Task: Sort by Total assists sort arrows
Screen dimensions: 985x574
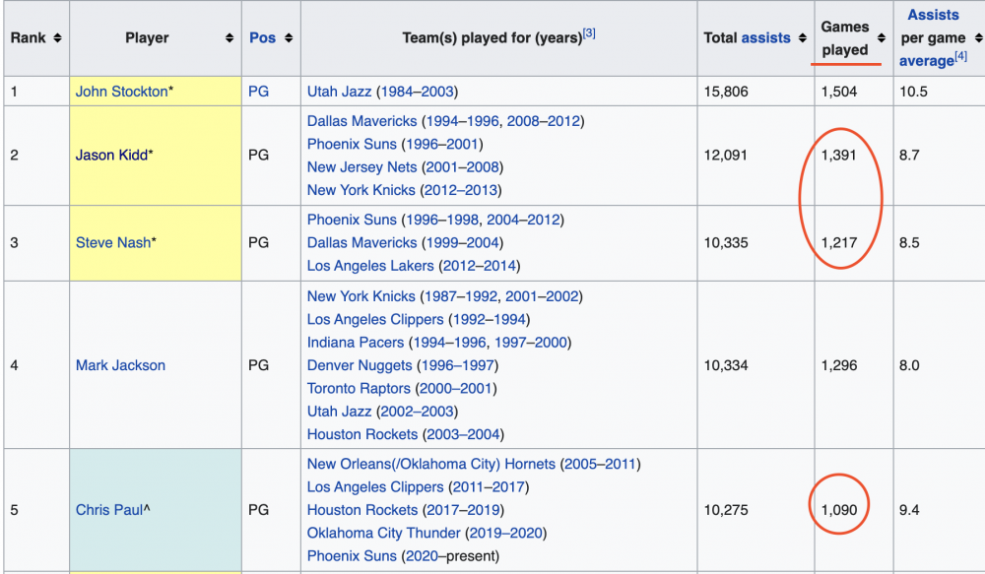Action: click(801, 38)
